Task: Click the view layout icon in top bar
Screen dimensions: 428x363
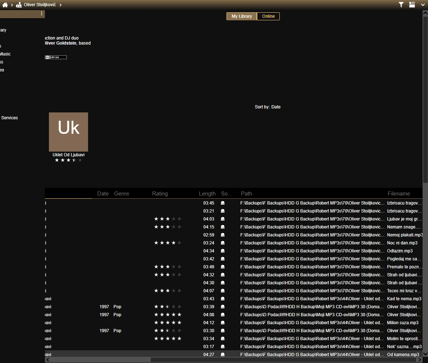Action: pos(412,5)
